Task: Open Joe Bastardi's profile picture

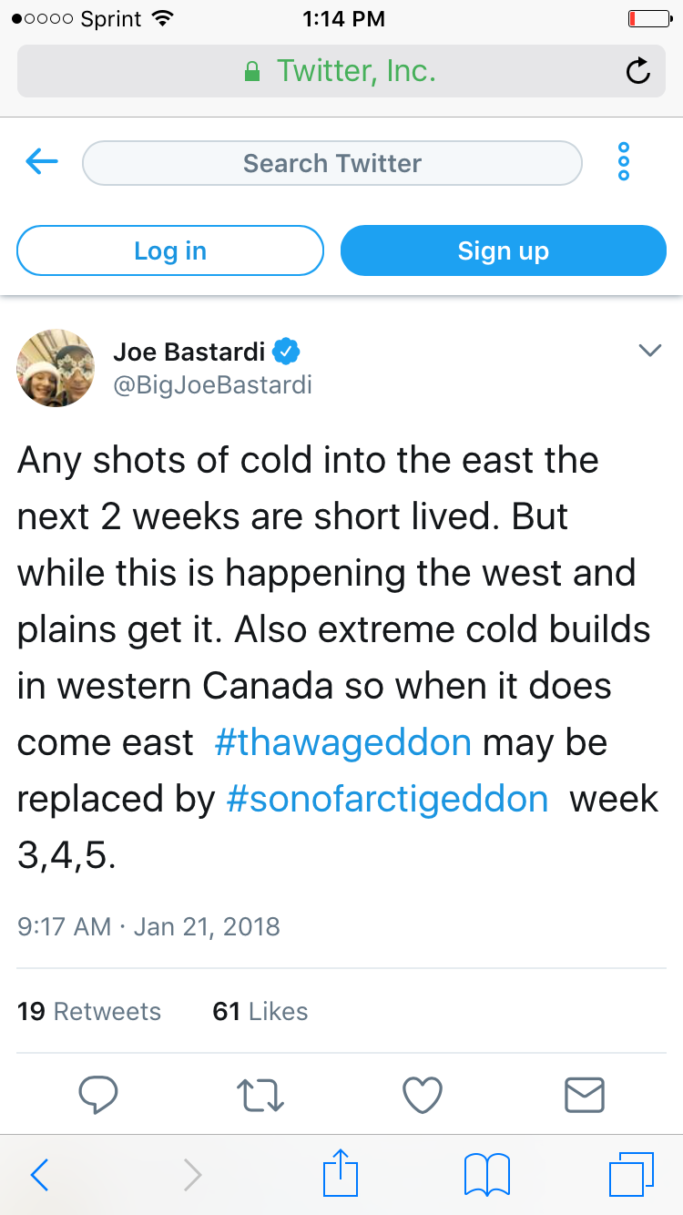Action: (x=56, y=368)
